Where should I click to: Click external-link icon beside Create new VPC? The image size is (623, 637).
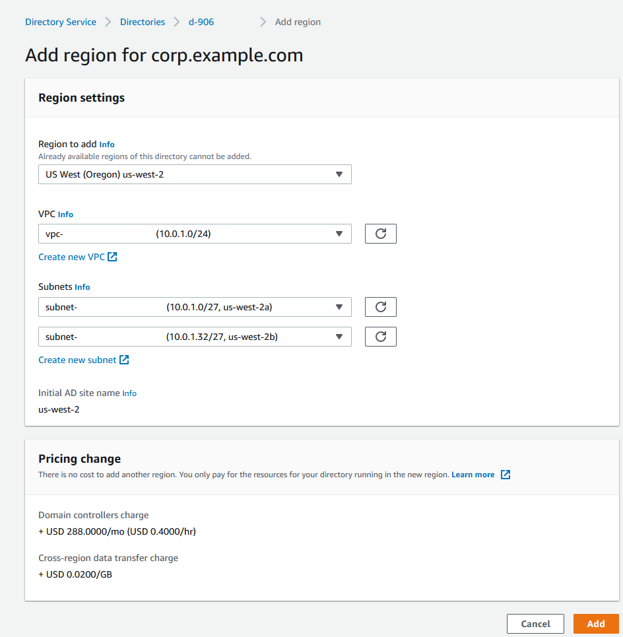[112, 257]
